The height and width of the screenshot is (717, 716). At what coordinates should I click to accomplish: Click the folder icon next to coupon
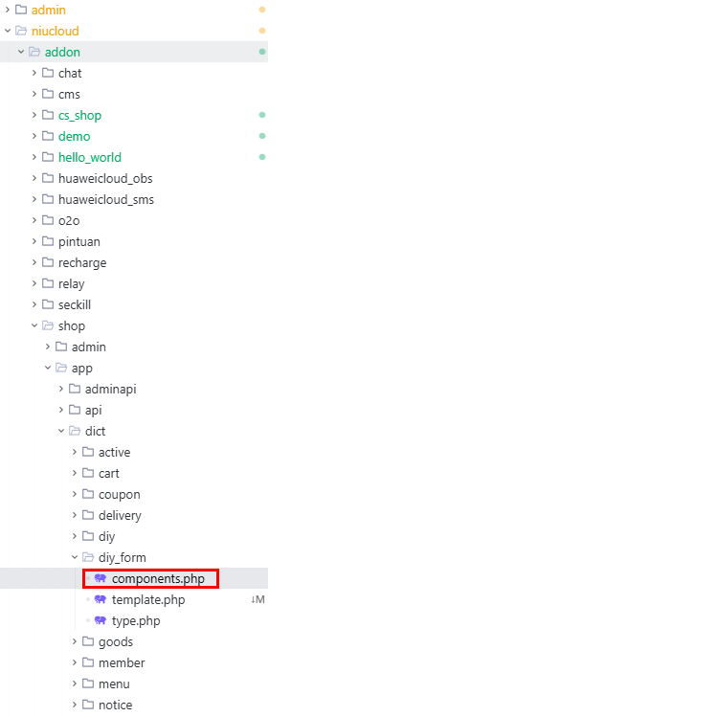point(88,494)
